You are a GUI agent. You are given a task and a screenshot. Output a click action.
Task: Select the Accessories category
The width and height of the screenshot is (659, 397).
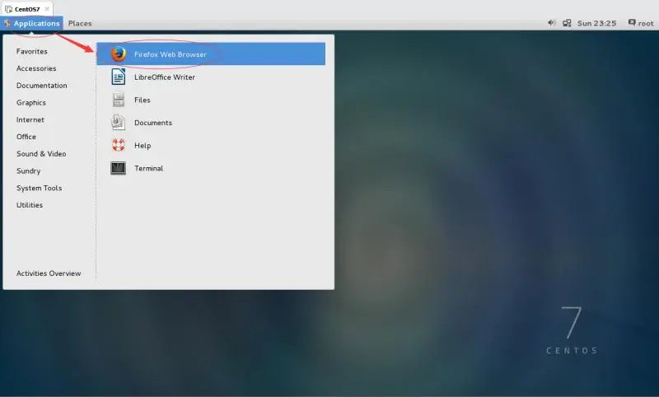(x=36, y=68)
